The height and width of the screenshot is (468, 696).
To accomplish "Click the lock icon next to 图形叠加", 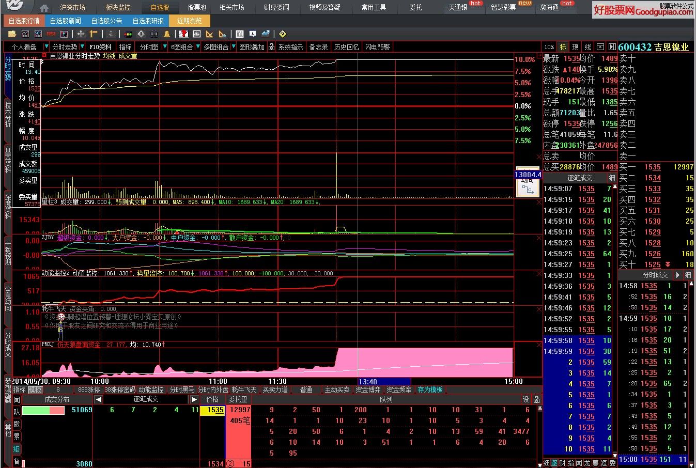I will pyautogui.click(x=271, y=47).
